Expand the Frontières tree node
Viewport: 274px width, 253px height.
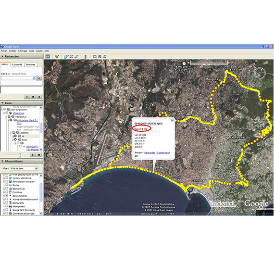pyautogui.click(x=4, y=192)
